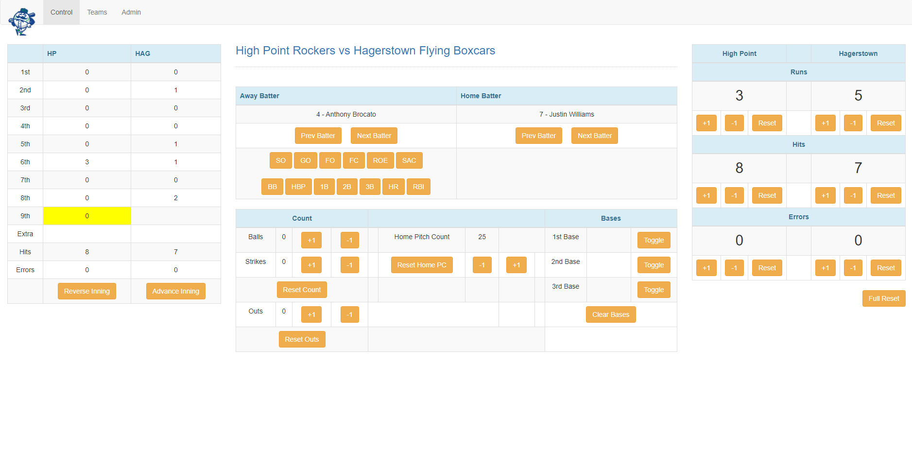Subtract one strike from the count
Image resolution: width=912 pixels, height=453 pixels.
click(349, 265)
